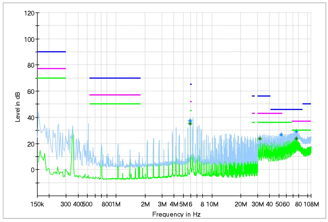The image size is (328, 222).
Task: Click the '0' label on the Level axis
Action: (33, 170)
